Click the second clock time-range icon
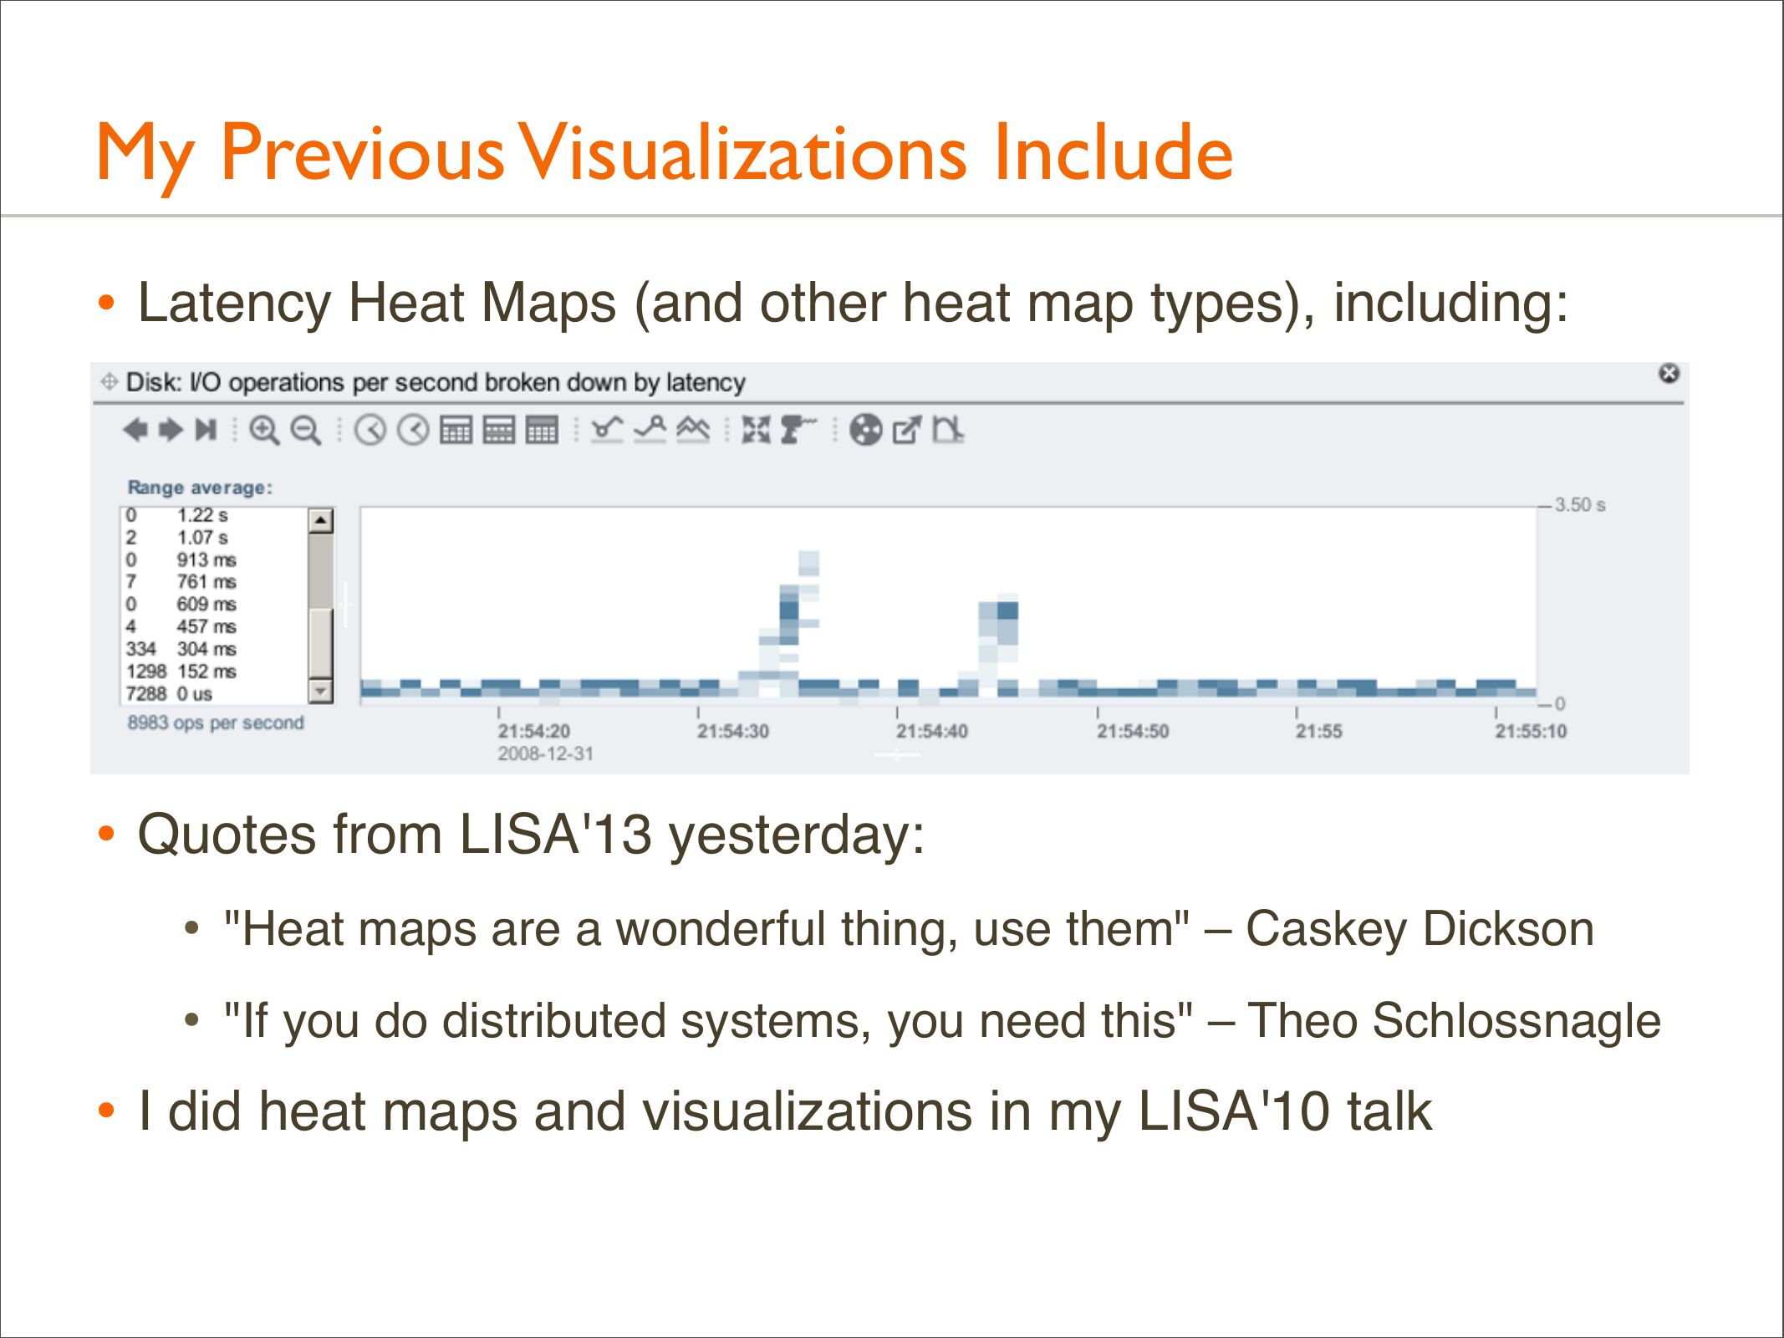The height and width of the screenshot is (1338, 1784). (x=413, y=431)
